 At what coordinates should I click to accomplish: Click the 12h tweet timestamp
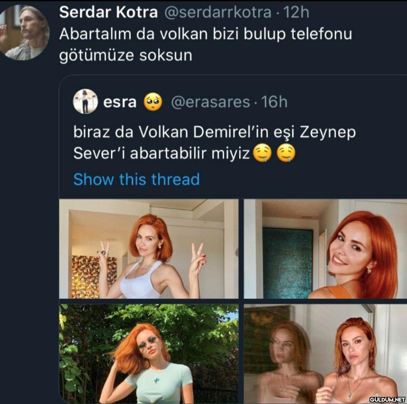coord(296,12)
